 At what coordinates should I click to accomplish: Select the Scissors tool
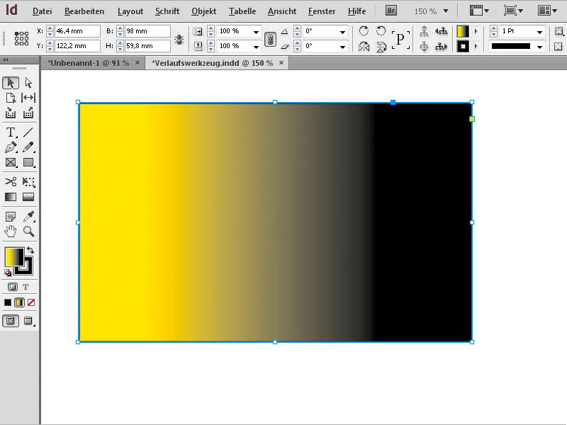11,181
